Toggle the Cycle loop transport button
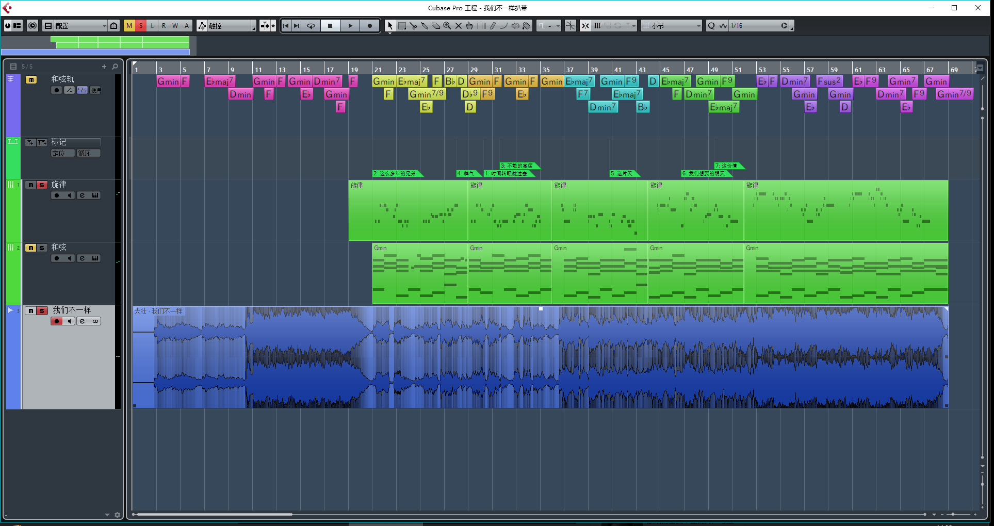Screen dimensions: 994x526 pyautogui.click(x=311, y=25)
